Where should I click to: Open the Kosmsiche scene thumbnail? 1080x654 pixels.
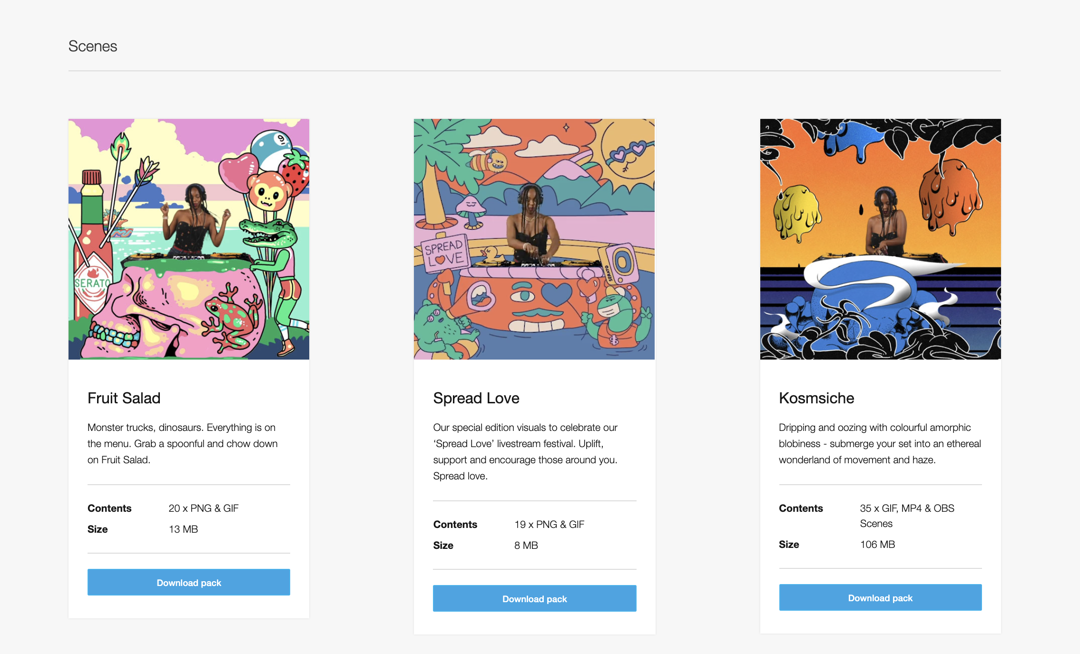click(x=881, y=239)
